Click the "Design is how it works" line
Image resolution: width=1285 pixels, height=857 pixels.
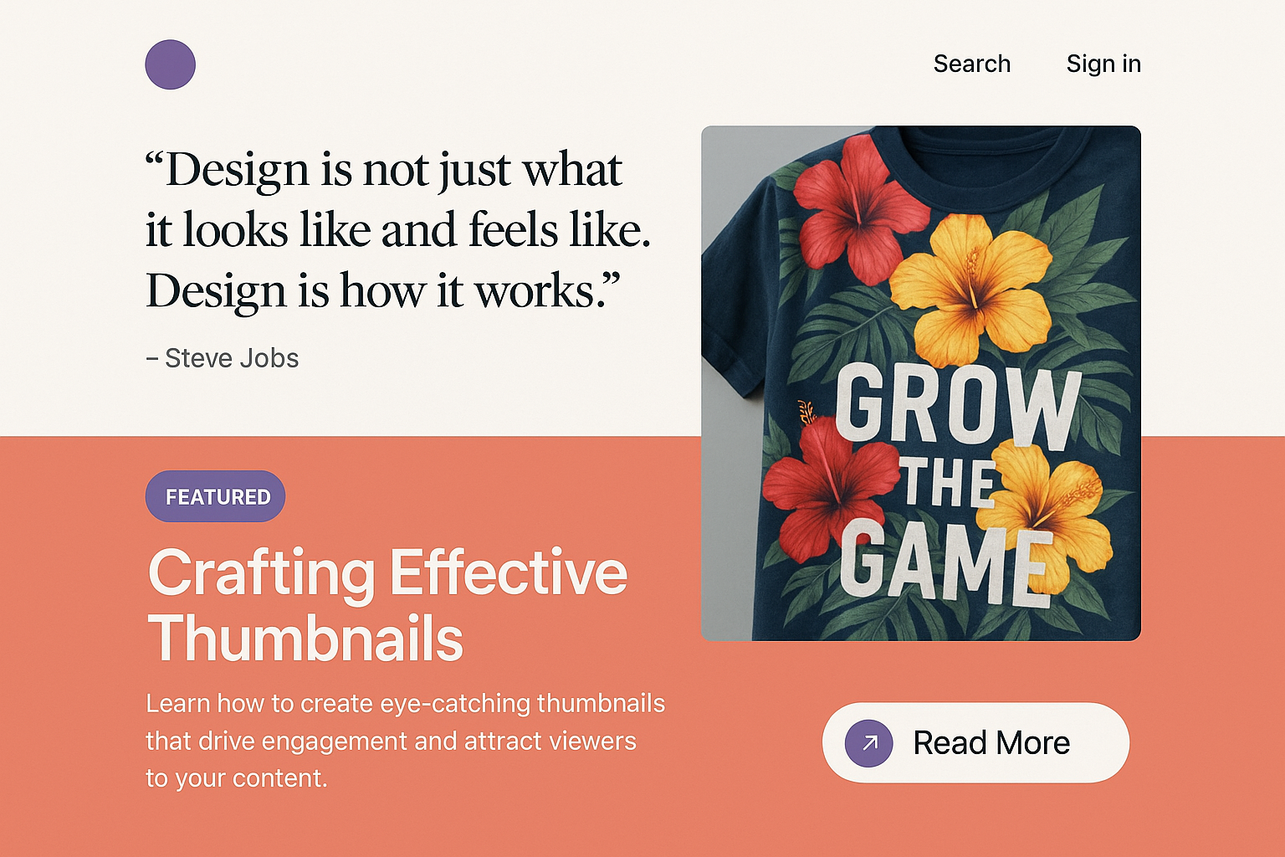383,291
